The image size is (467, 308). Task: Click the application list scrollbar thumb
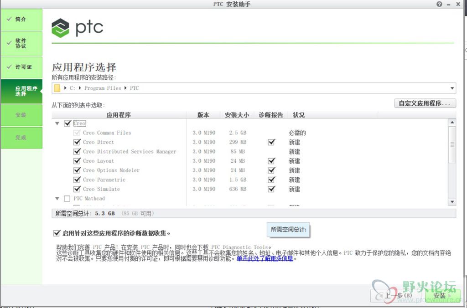pyautogui.click(x=452, y=145)
